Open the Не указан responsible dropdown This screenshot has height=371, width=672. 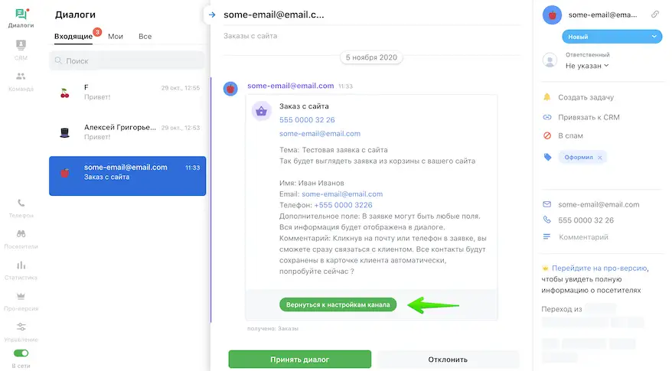tap(588, 66)
